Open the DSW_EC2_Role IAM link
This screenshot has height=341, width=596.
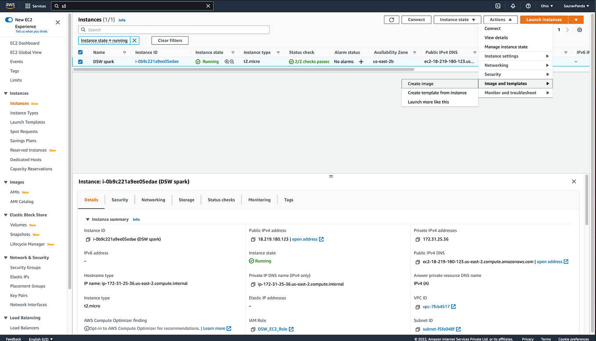tap(276, 329)
